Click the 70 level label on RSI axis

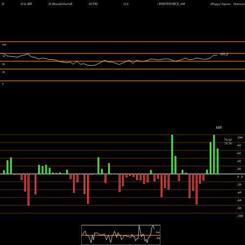click(x=3, y=56)
